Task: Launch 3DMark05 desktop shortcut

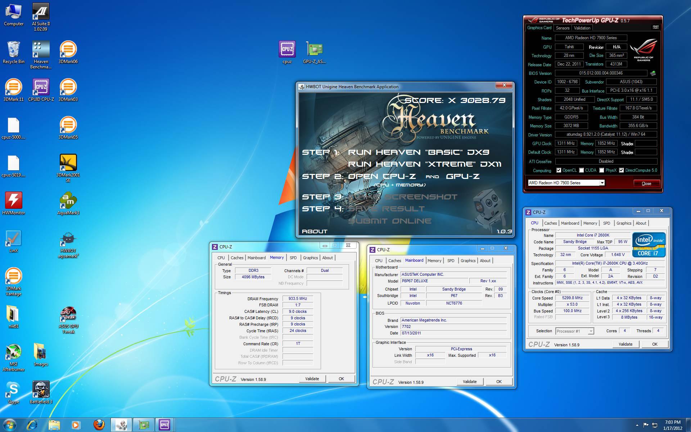Action: pyautogui.click(x=68, y=128)
